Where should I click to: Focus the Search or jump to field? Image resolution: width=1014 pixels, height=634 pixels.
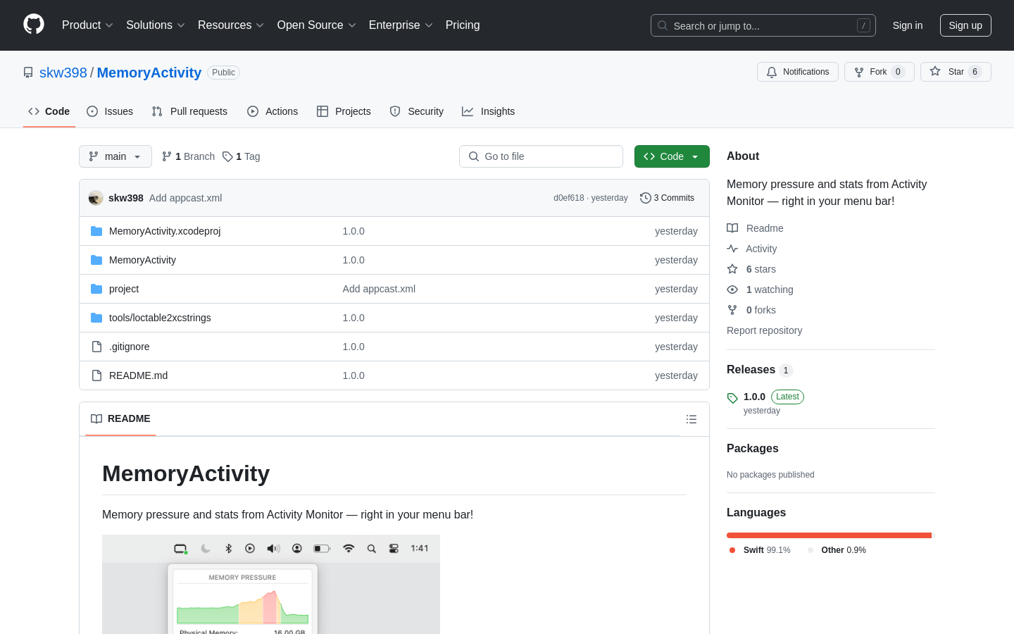[763, 25]
